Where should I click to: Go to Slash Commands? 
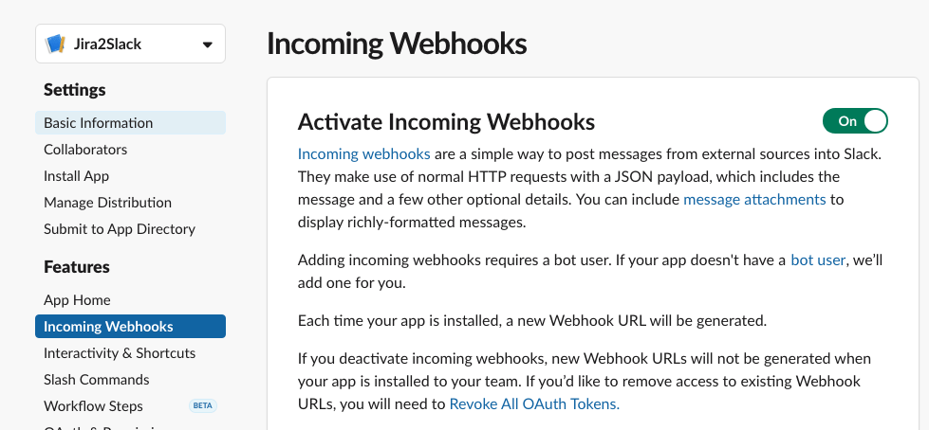[x=96, y=380]
